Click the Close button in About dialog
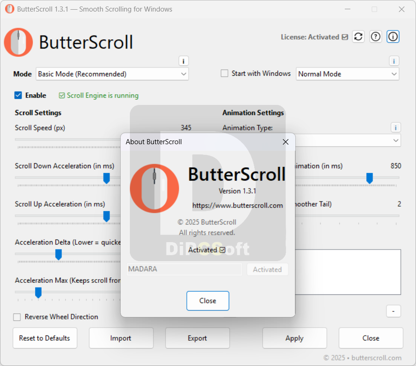 pyautogui.click(x=208, y=301)
